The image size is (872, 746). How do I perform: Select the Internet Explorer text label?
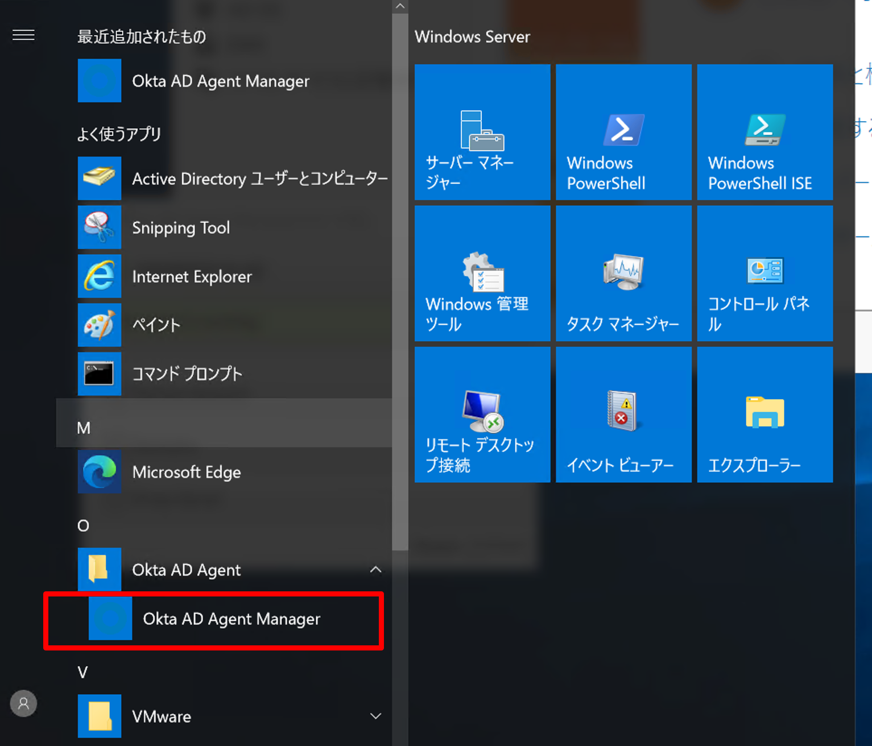tap(192, 277)
